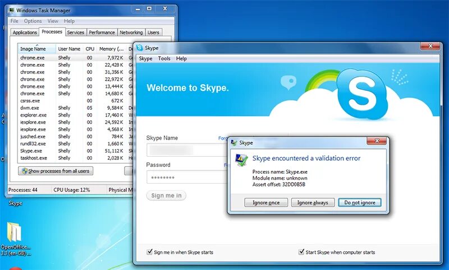Select iexplore.exe row using 4,568 K

[x=76, y=129]
